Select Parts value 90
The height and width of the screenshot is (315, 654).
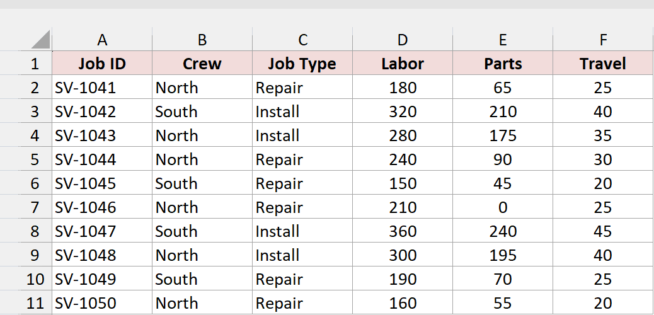click(x=503, y=159)
